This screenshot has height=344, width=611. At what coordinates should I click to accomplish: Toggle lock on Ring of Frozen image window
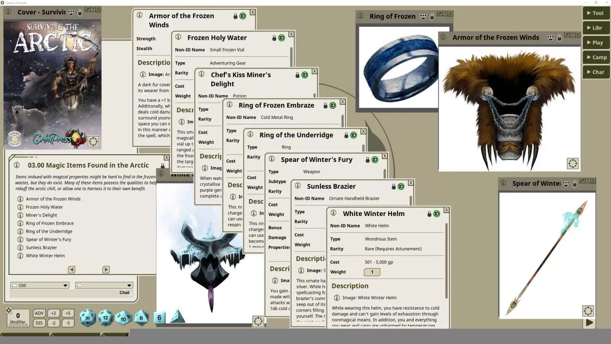pyautogui.click(x=432, y=17)
